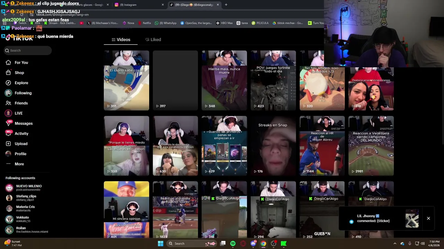Screen dimensions: 444x249
Task: Open the tarea bookmark
Action: (242, 23)
